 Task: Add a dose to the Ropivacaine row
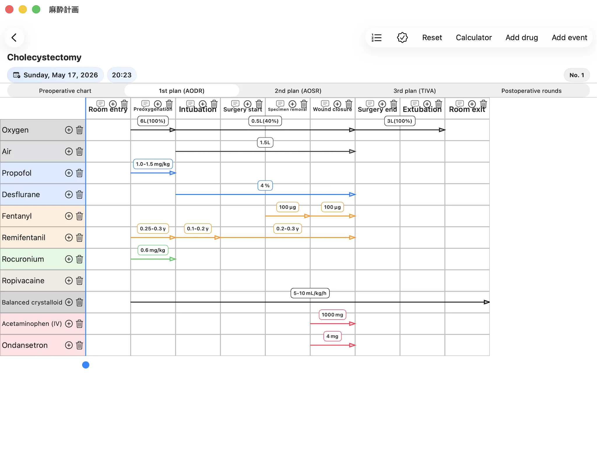click(x=69, y=281)
